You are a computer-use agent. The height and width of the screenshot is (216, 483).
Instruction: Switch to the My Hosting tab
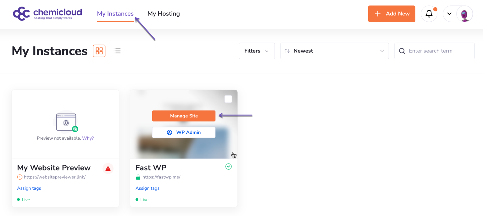[x=164, y=13]
